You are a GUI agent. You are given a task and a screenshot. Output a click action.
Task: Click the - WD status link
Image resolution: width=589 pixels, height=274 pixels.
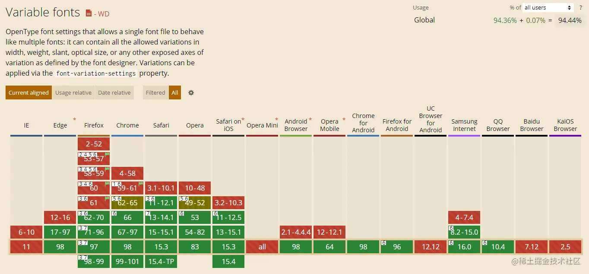coord(101,14)
